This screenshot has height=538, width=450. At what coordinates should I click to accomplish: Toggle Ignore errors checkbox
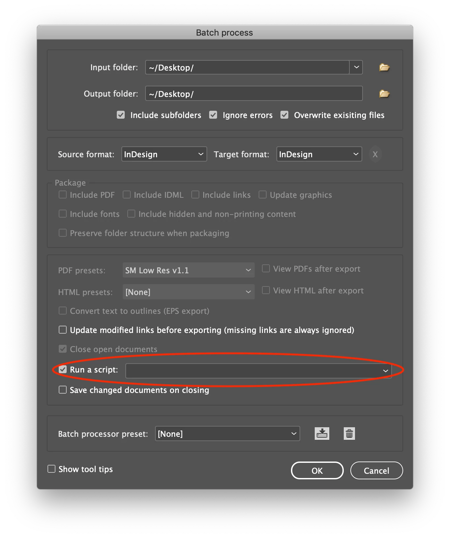pyautogui.click(x=213, y=115)
